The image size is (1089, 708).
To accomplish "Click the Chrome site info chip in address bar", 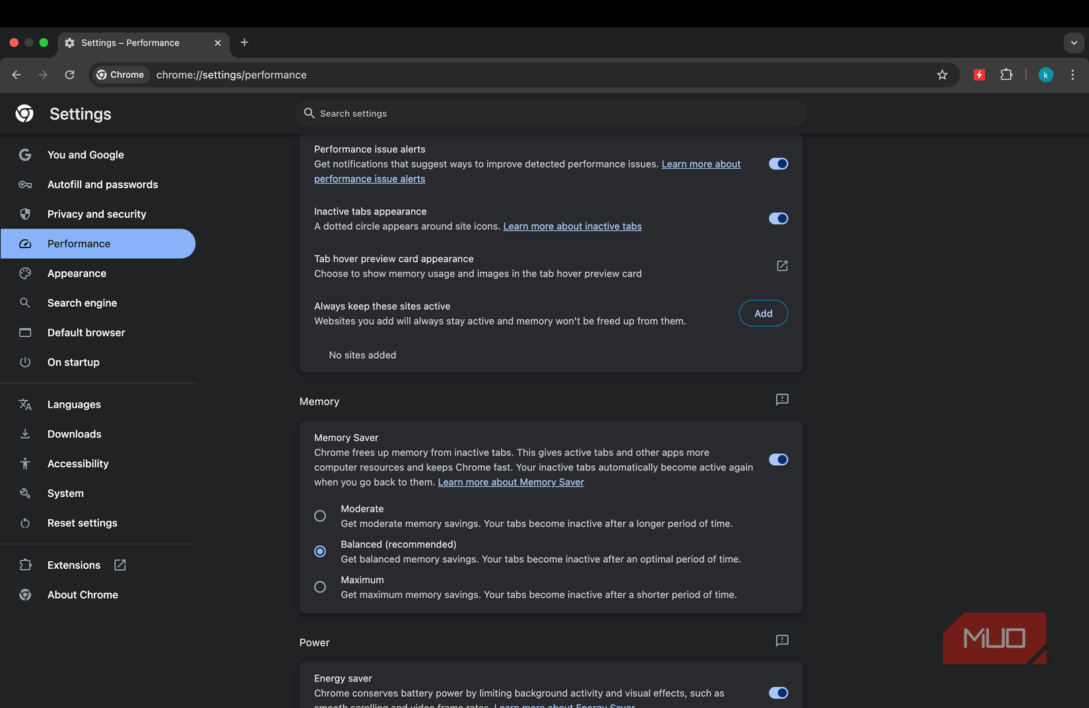I will 121,75.
